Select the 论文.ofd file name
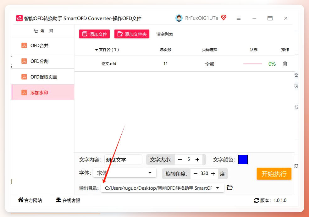Screen dimensions: 309x217 pyautogui.click(x=109, y=64)
